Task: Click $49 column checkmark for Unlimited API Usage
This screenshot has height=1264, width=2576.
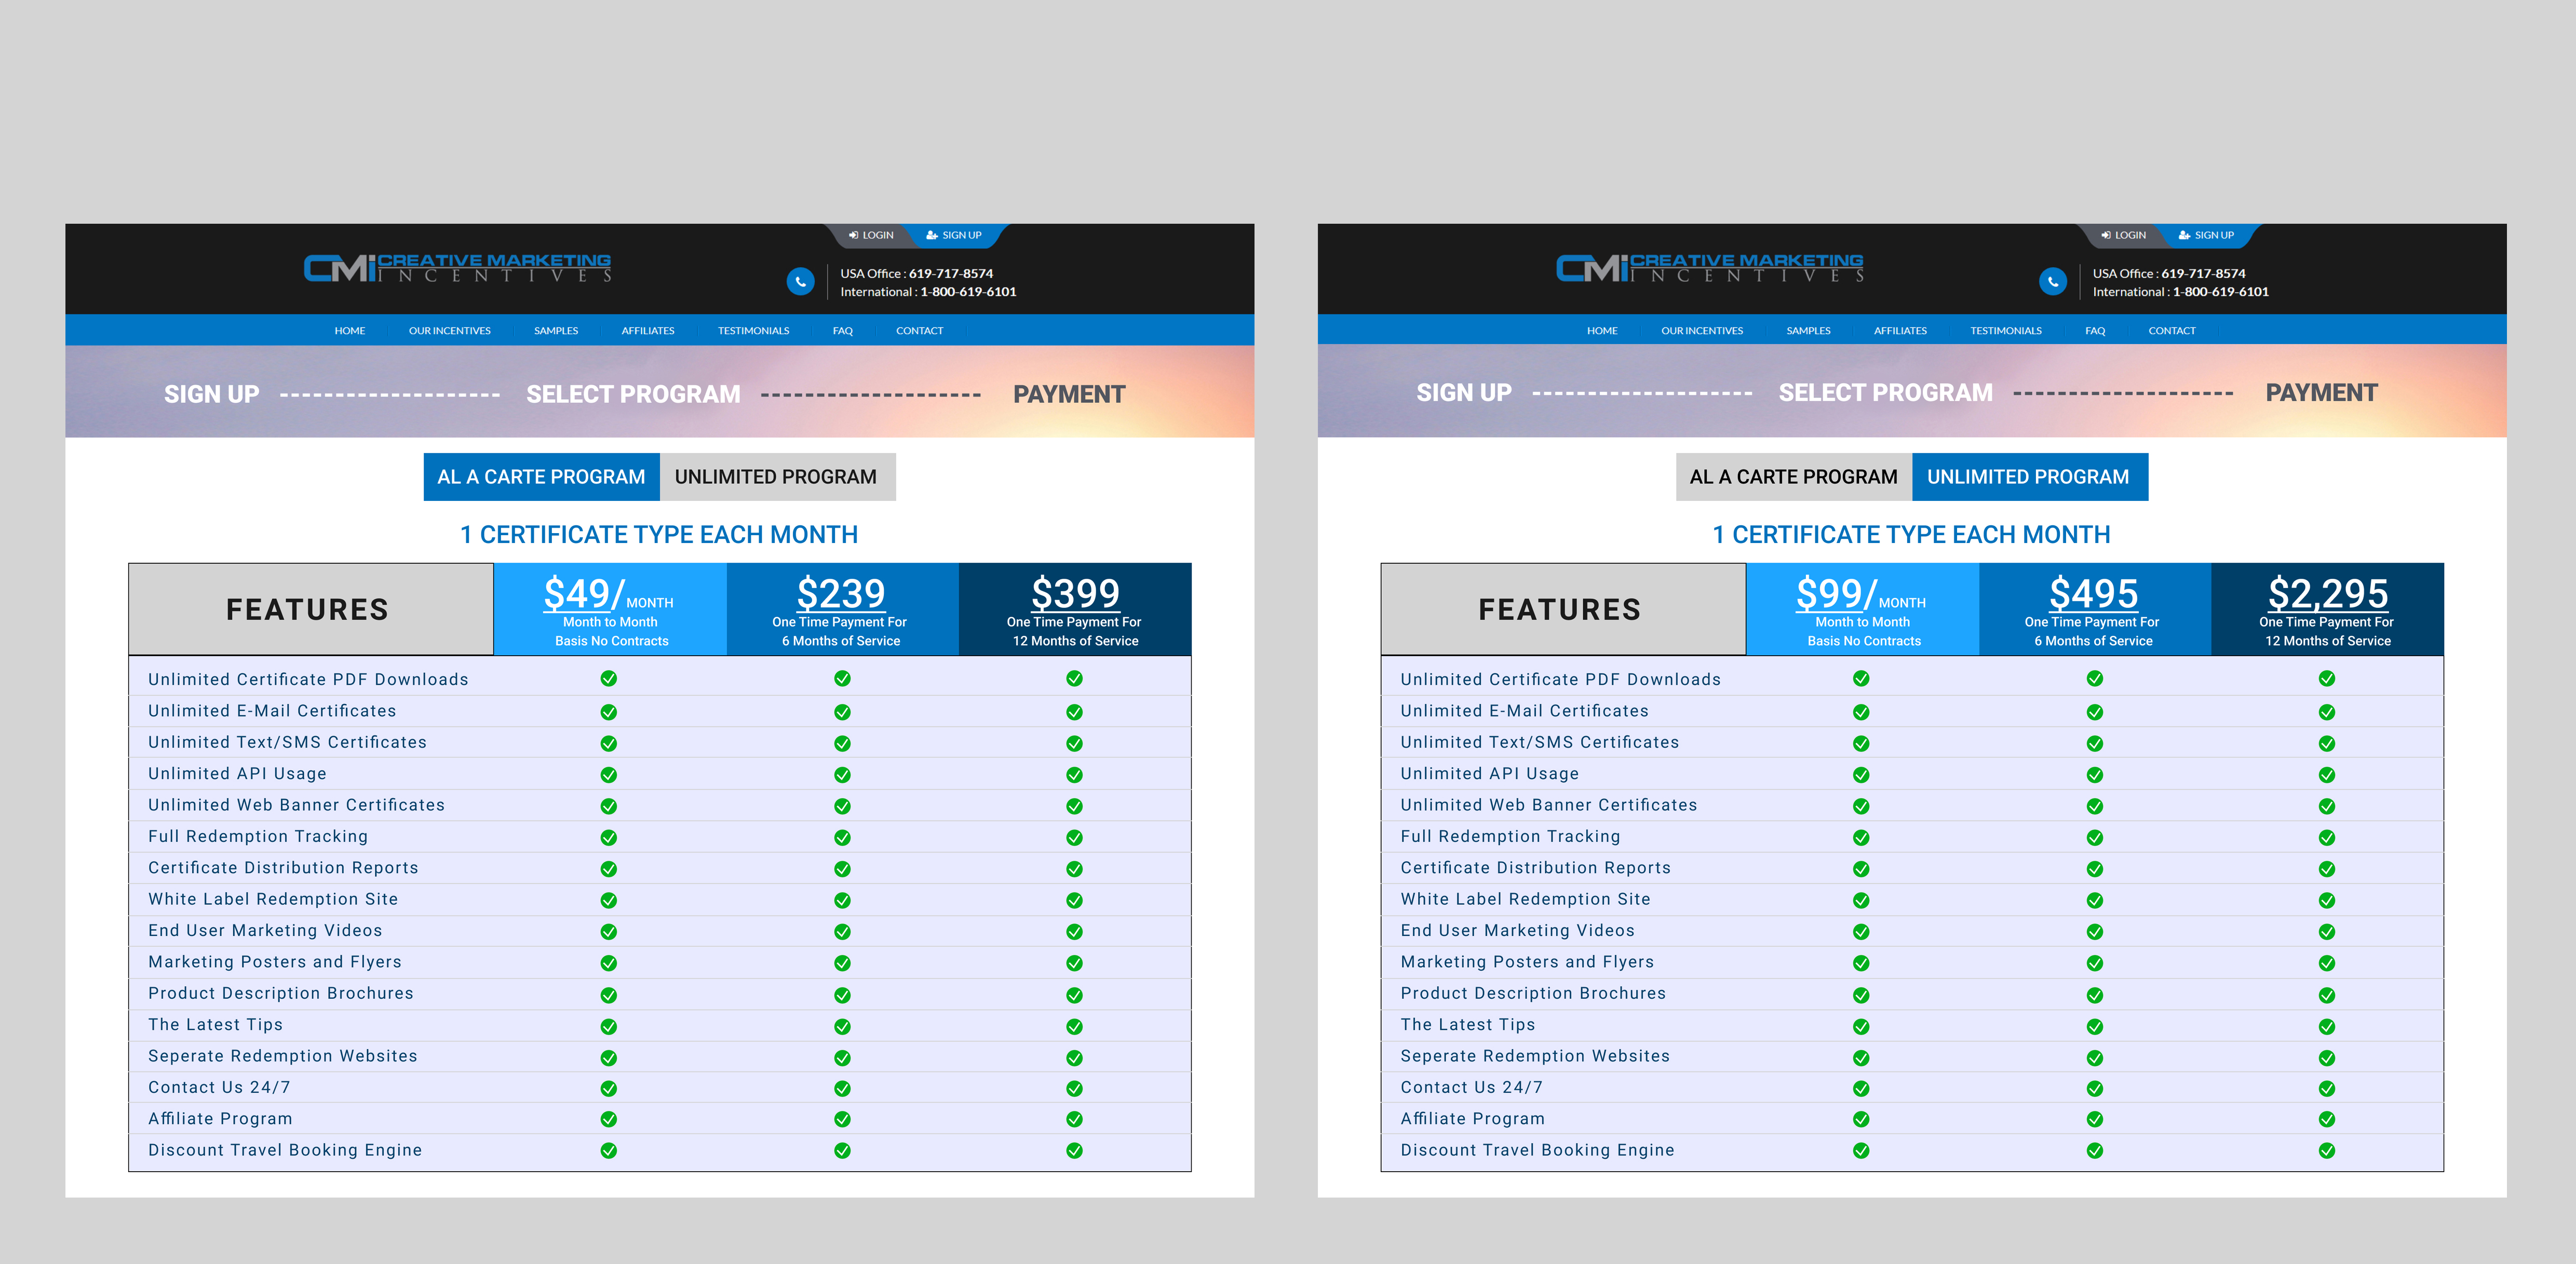Action: tap(609, 775)
